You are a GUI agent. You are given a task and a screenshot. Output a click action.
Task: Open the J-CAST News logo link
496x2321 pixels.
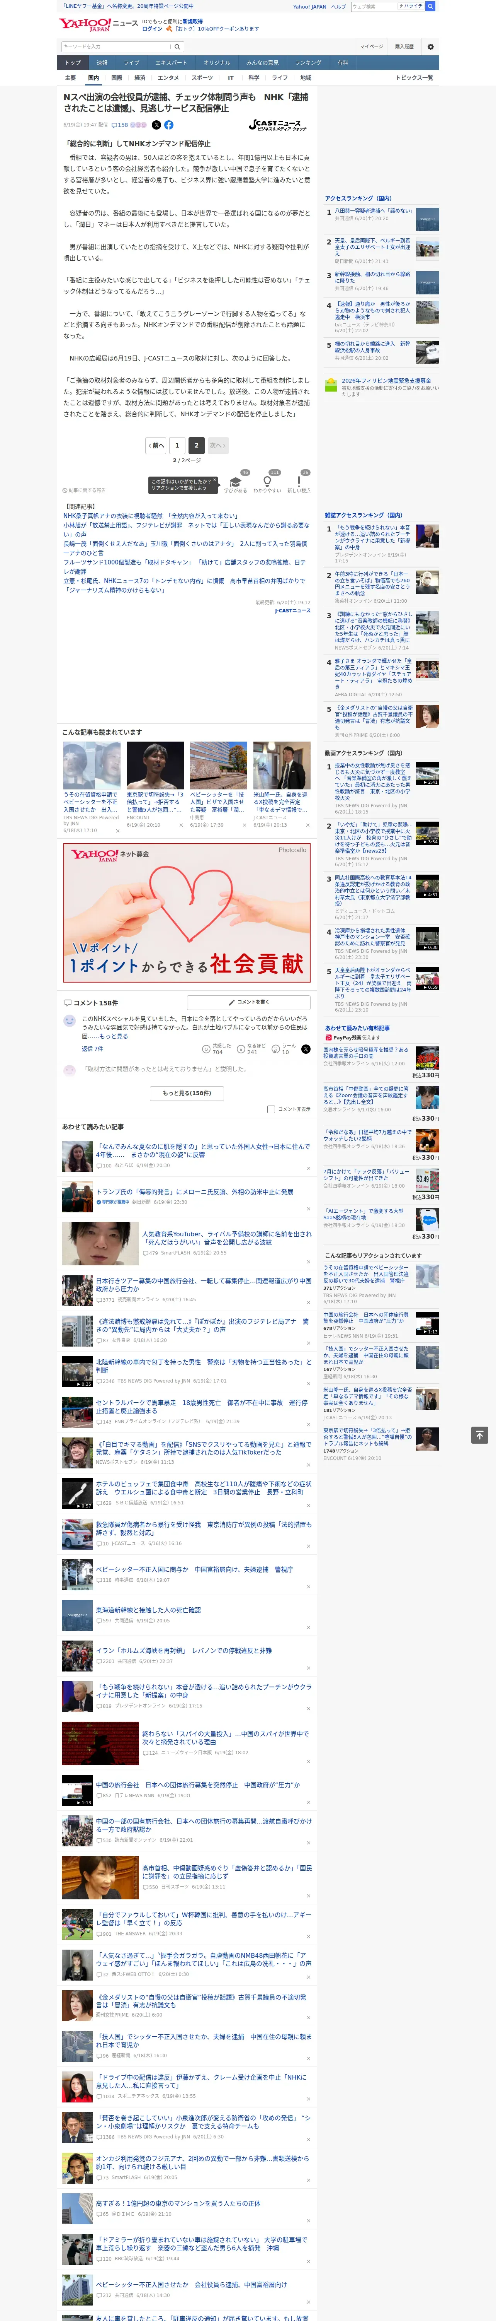click(x=277, y=125)
